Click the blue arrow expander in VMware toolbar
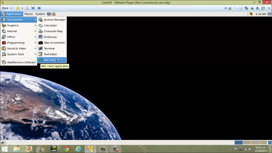The image size is (272, 153). [226, 8]
